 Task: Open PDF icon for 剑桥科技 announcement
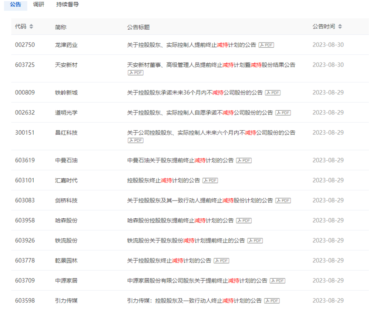(x=283, y=201)
